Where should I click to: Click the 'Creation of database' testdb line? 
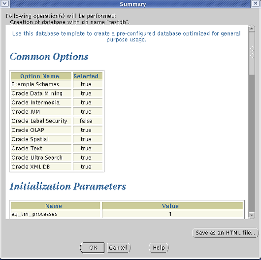click(69, 22)
